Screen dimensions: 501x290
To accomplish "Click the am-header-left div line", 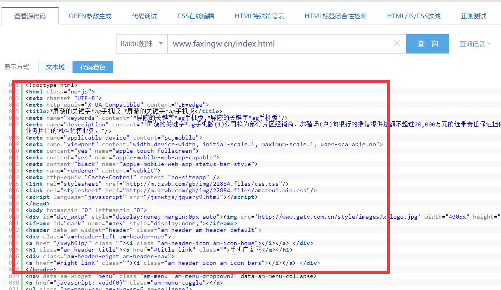I will [98, 236].
